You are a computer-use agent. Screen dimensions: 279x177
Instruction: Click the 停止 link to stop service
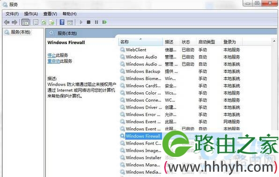click(51, 55)
